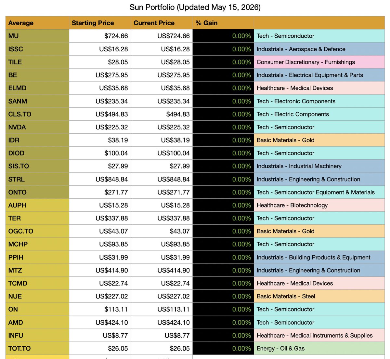Click the TER ticker cell
The image size is (390, 359).
coord(37,218)
